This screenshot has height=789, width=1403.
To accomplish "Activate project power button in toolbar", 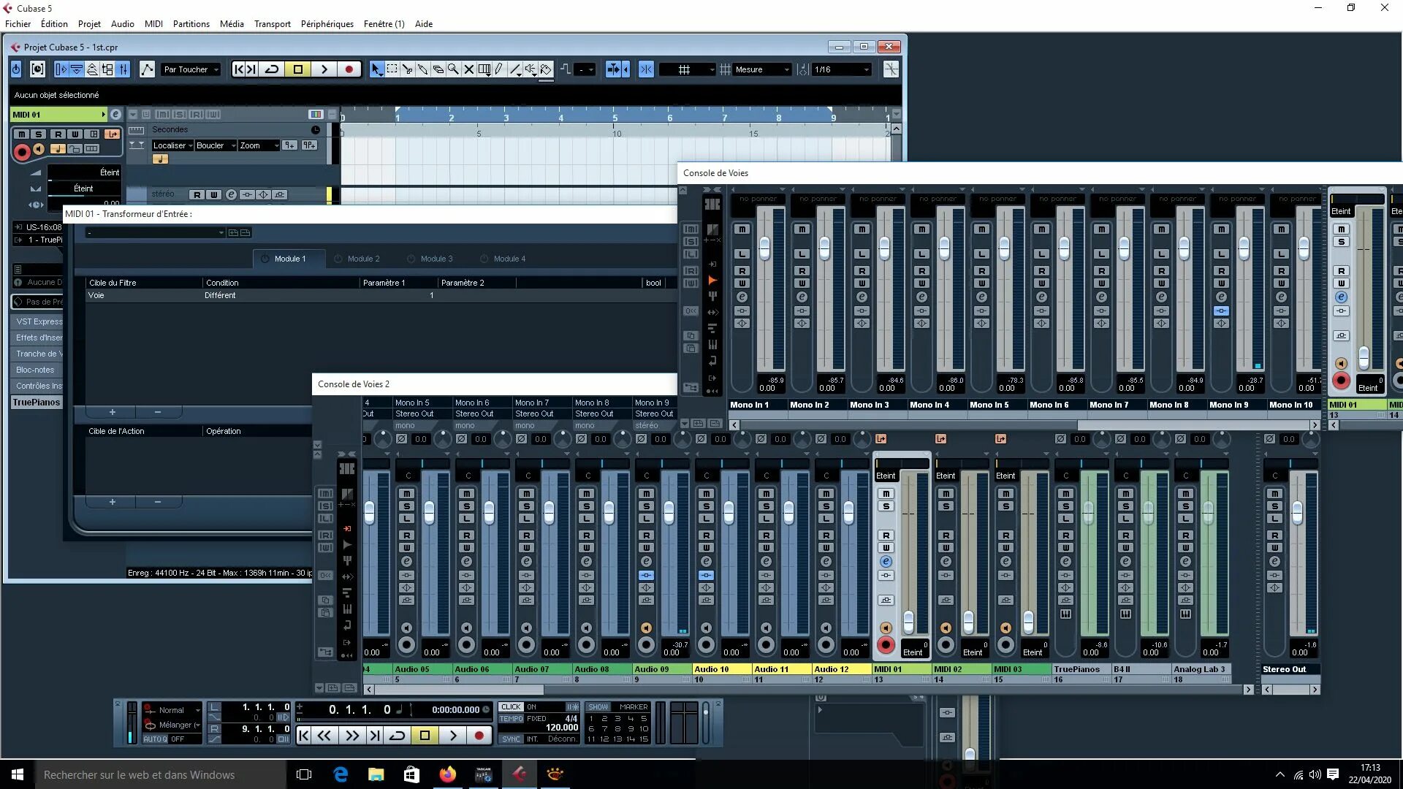I will pyautogui.click(x=16, y=69).
